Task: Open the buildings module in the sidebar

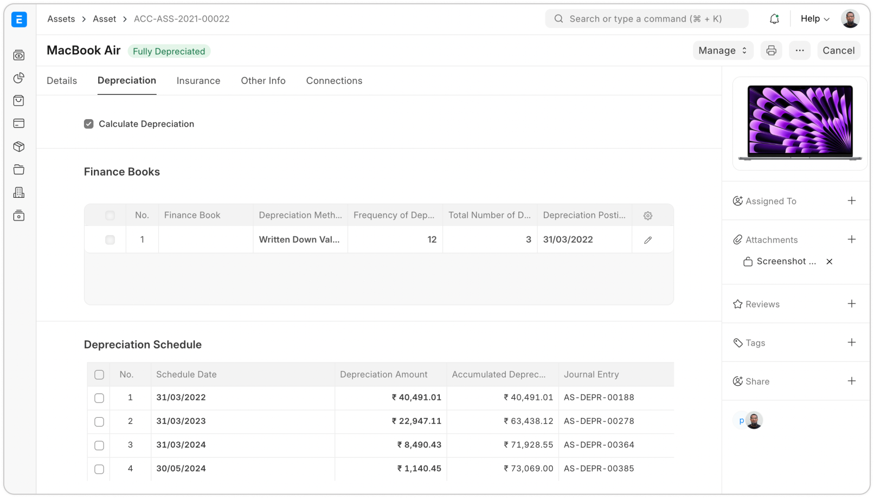Action: point(19,193)
